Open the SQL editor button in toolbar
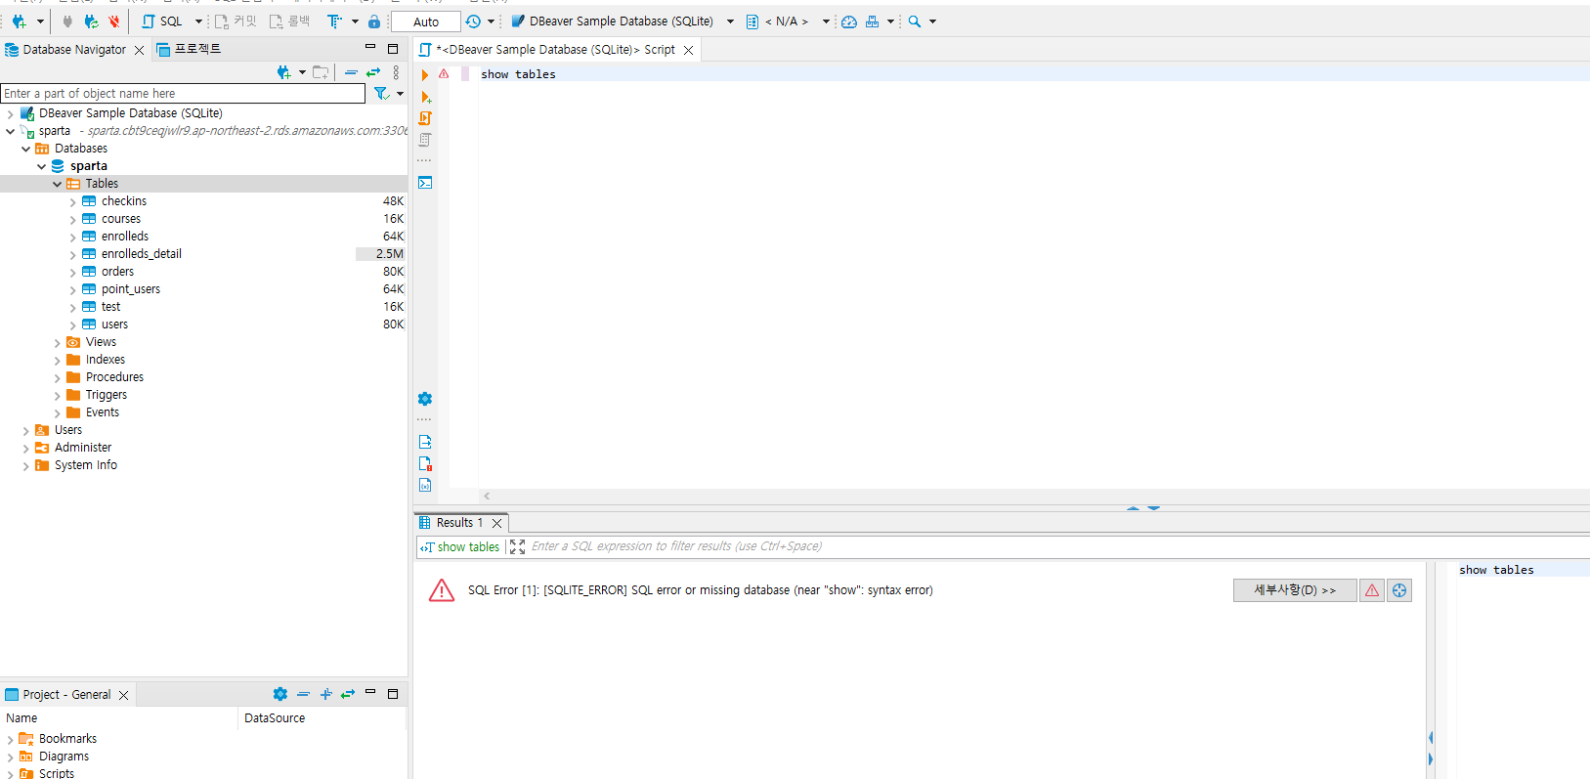This screenshot has height=779, width=1590. point(162,22)
